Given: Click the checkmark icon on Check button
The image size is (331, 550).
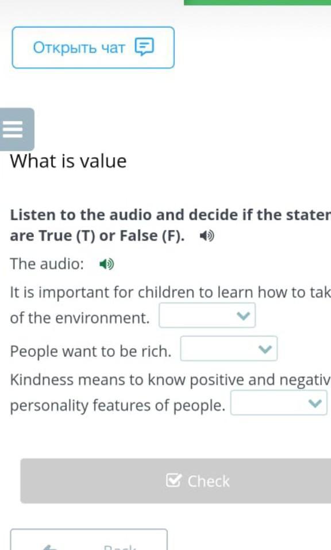Looking at the screenshot, I should pyautogui.click(x=174, y=480).
